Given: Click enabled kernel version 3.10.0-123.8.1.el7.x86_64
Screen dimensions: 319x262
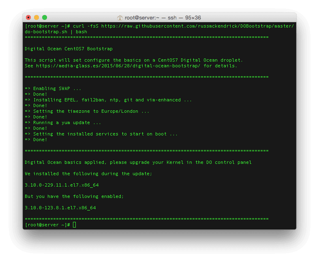Looking at the screenshot, I should pyautogui.click(x=60, y=208).
